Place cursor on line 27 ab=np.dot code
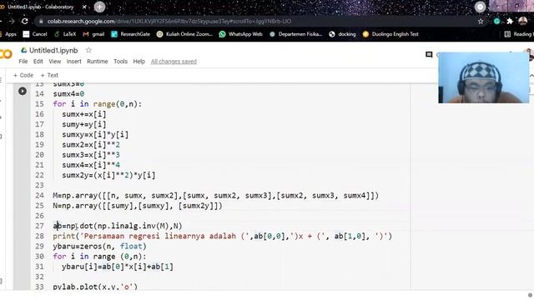Screen dimensions: 534x300 pyautogui.click(x=118, y=226)
